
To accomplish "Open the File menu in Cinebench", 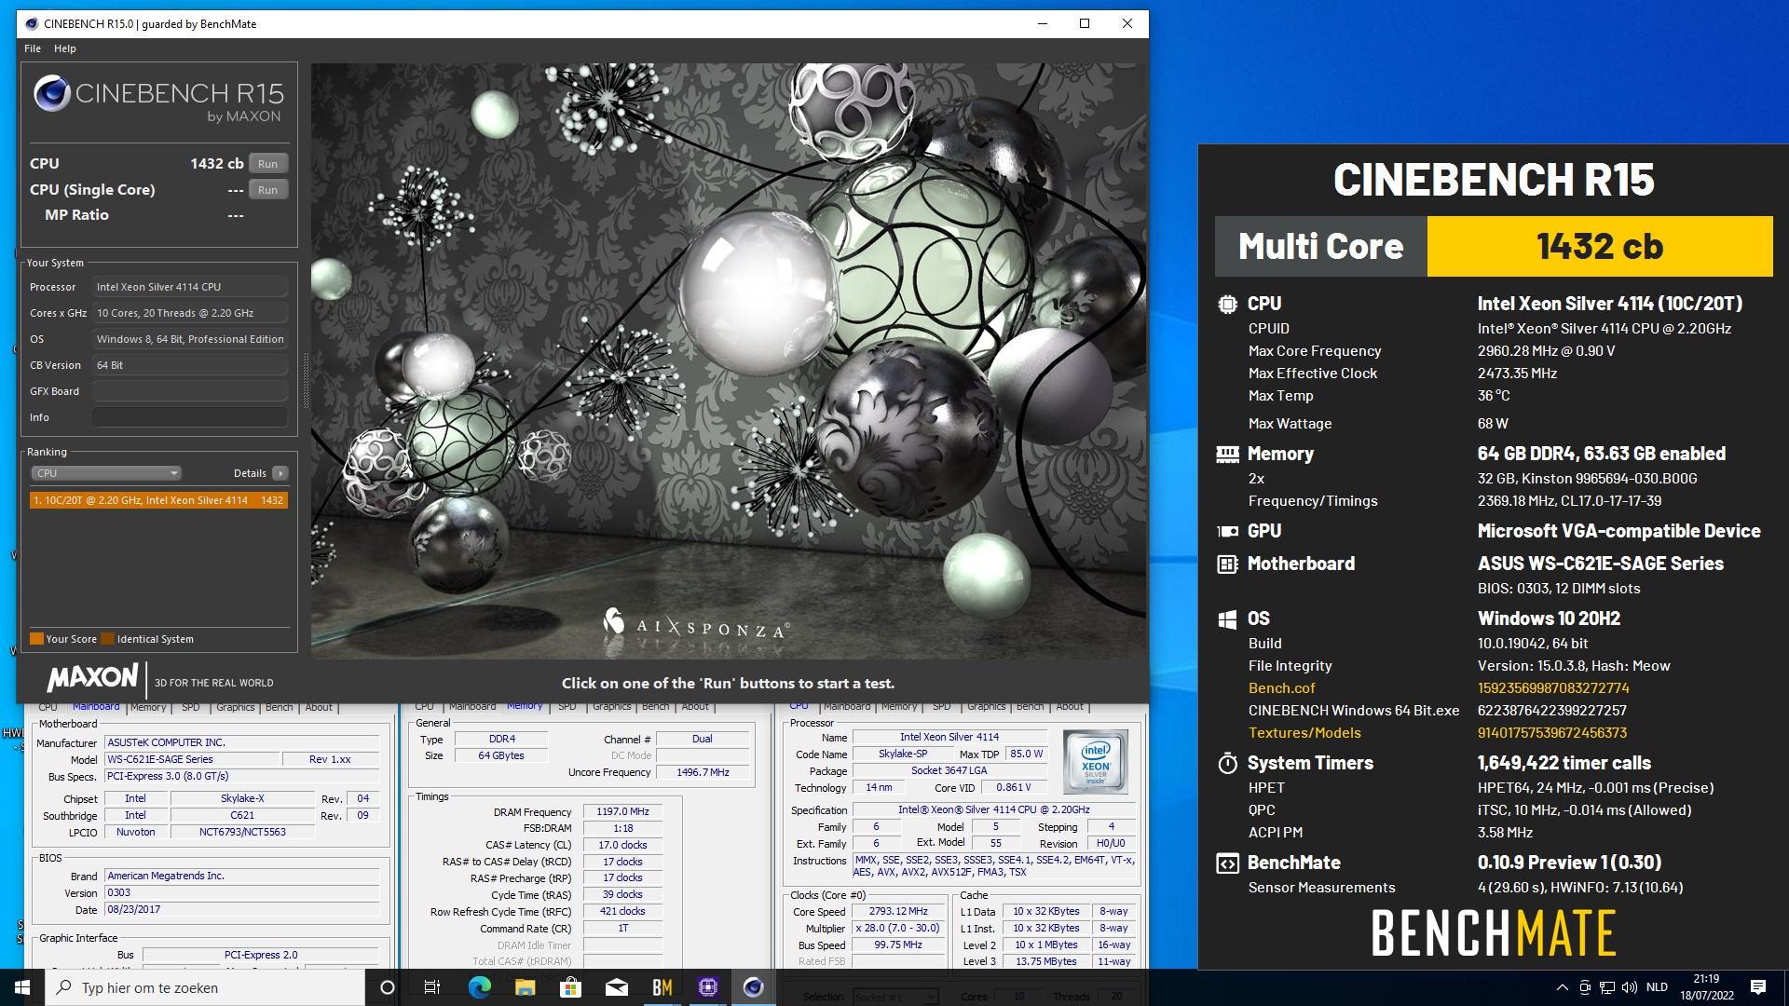I will pos(33,48).
